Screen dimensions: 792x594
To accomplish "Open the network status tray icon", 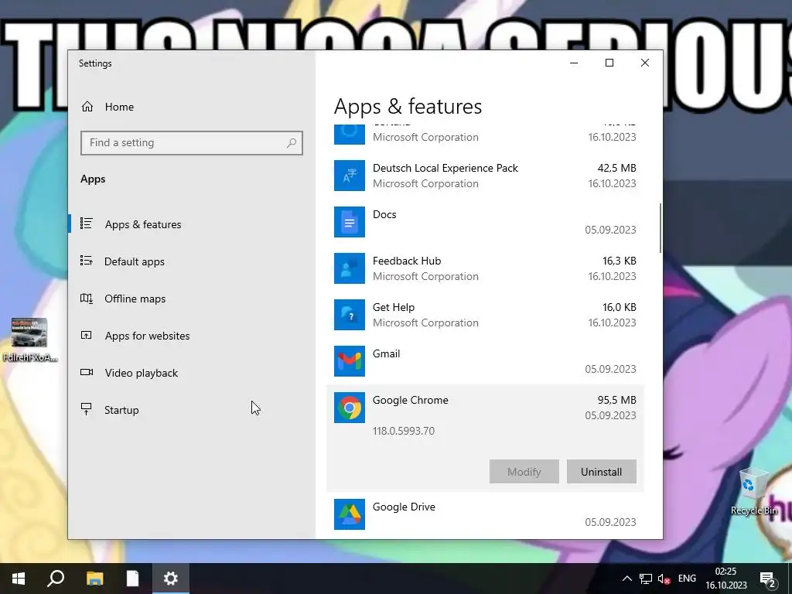I will point(646,579).
